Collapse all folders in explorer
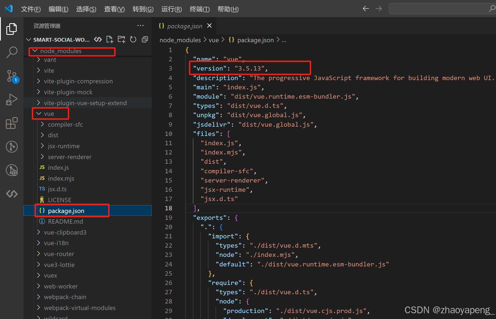496x319 pixels. [x=145, y=40]
